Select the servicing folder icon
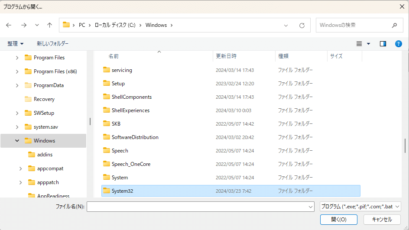 tap(107, 70)
